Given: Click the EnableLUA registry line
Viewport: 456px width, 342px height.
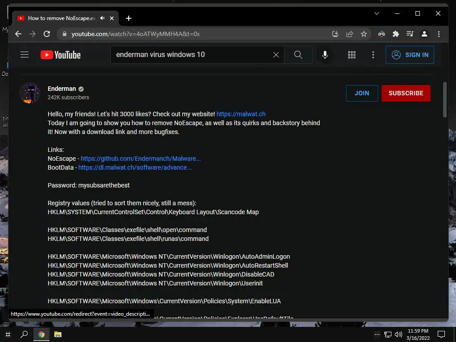Looking at the screenshot, I should tap(164, 301).
